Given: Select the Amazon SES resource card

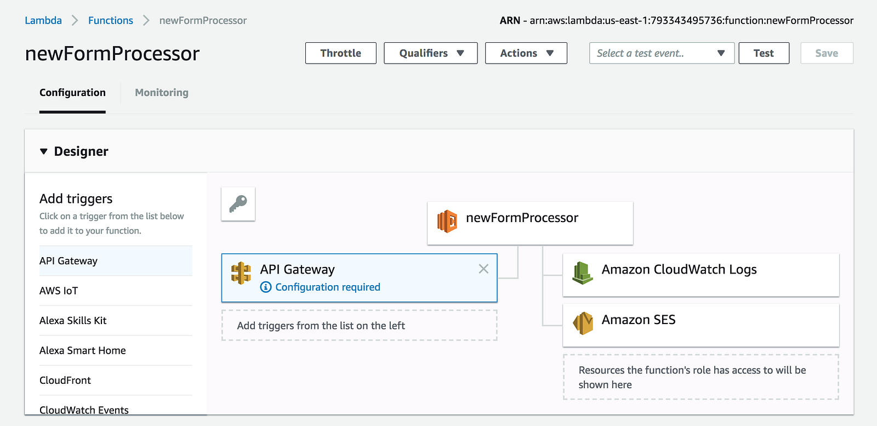Looking at the screenshot, I should coord(701,325).
